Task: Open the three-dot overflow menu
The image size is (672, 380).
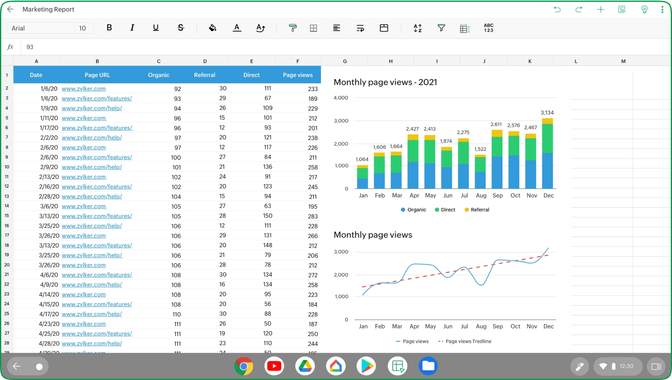Action: tap(662, 9)
